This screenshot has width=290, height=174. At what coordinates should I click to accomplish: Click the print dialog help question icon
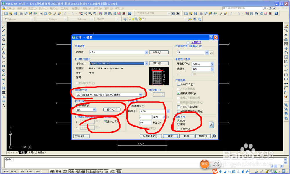[x=211, y=38]
